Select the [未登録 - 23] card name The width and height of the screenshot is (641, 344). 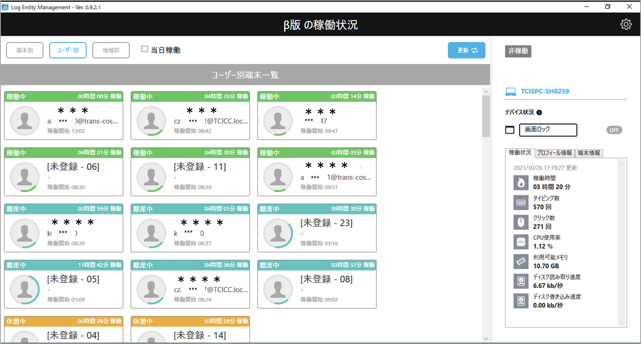(x=326, y=223)
